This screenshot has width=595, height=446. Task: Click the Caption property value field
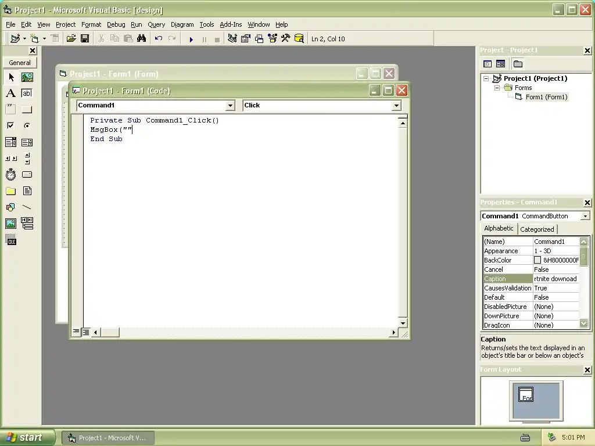coord(556,279)
